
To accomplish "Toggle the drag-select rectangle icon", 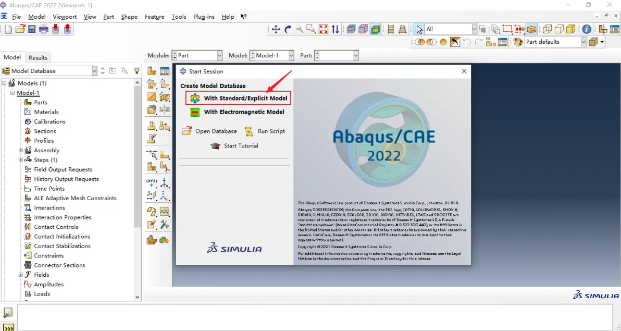I will (x=507, y=29).
